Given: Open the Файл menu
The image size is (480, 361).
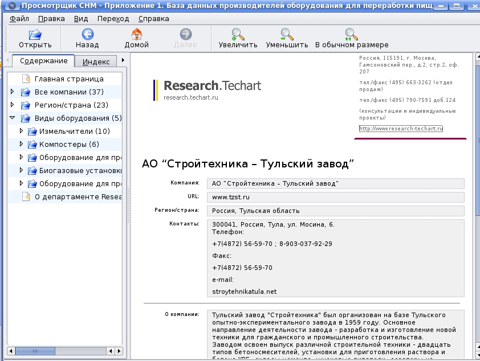Looking at the screenshot, I should (19, 19).
